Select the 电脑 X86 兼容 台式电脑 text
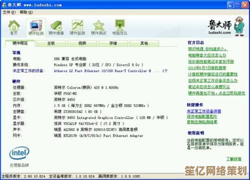This screenshot has height=180, width=250. click(70, 58)
